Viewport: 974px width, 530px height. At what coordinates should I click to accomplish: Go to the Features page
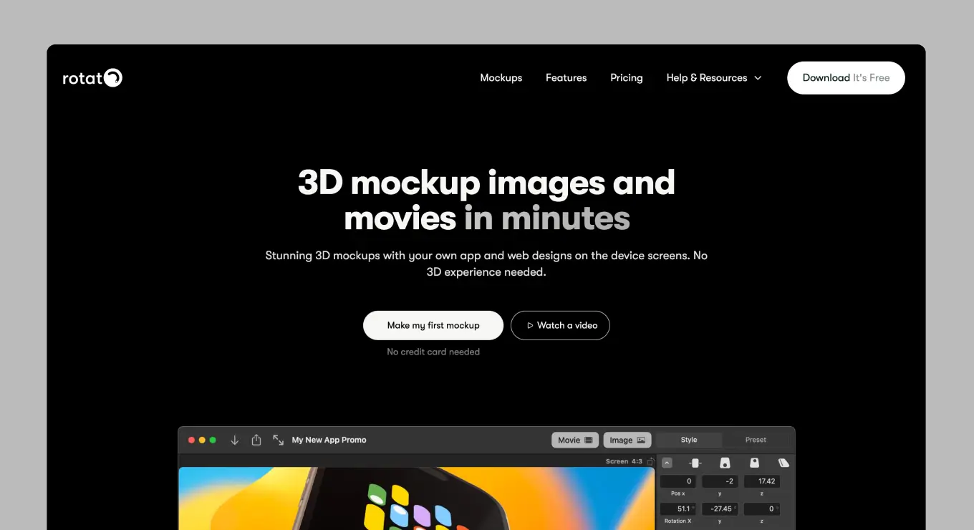pyautogui.click(x=566, y=78)
